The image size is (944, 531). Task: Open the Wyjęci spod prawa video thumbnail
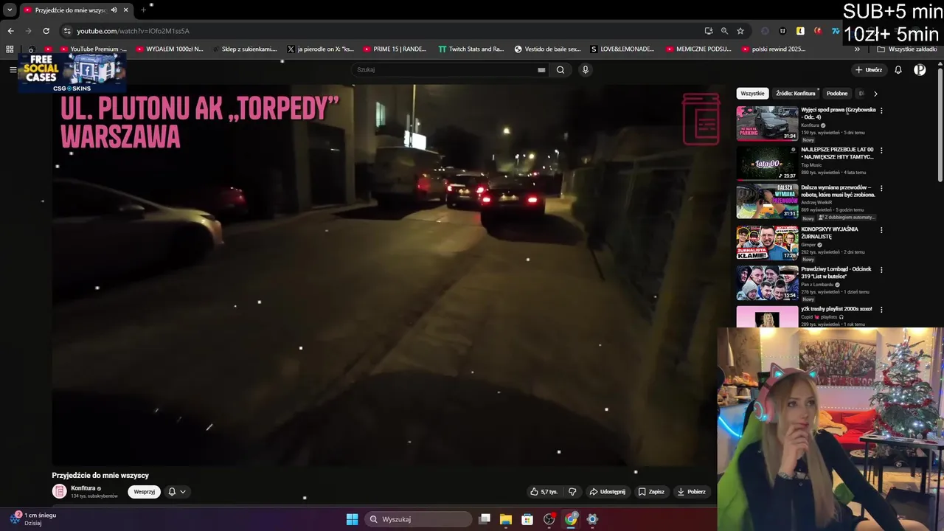(767, 123)
